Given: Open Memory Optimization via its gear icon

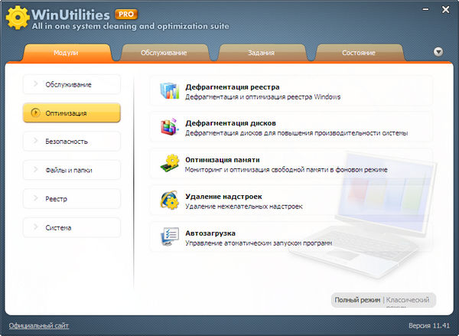Looking at the screenshot, I should tap(168, 164).
